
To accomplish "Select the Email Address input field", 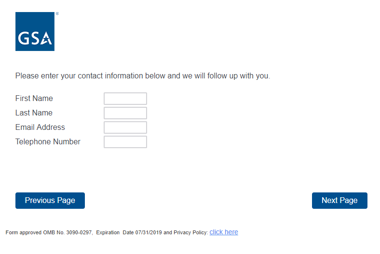I will (x=125, y=127).
